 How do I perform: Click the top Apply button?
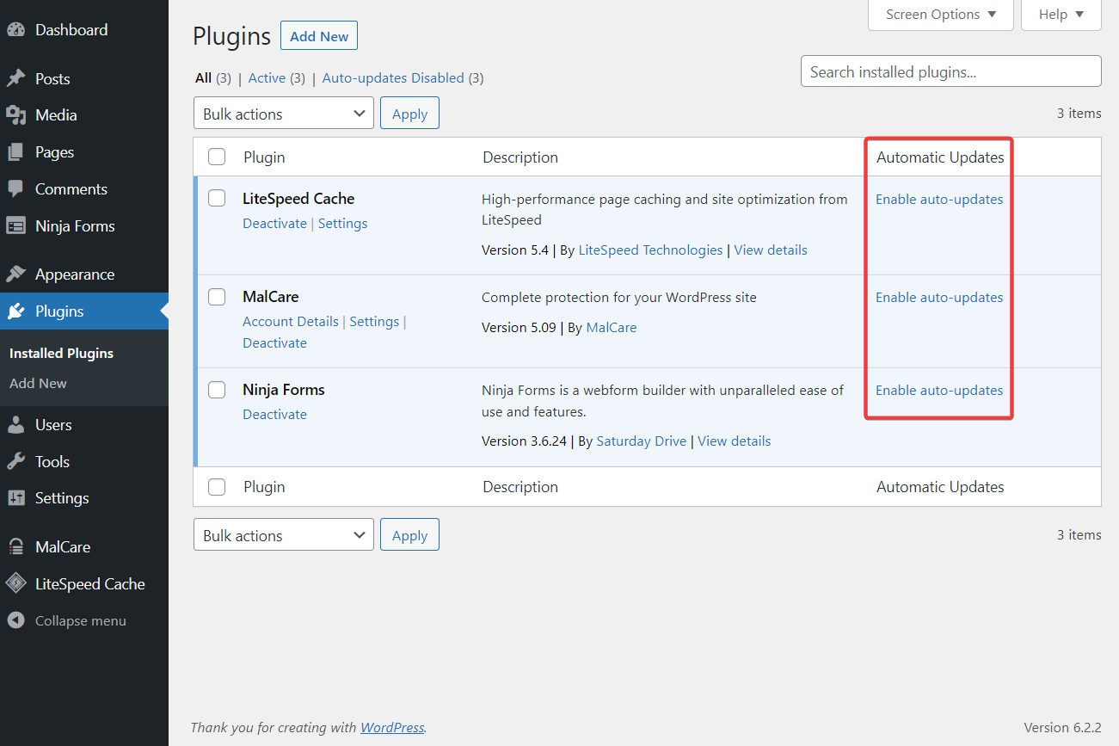409,114
